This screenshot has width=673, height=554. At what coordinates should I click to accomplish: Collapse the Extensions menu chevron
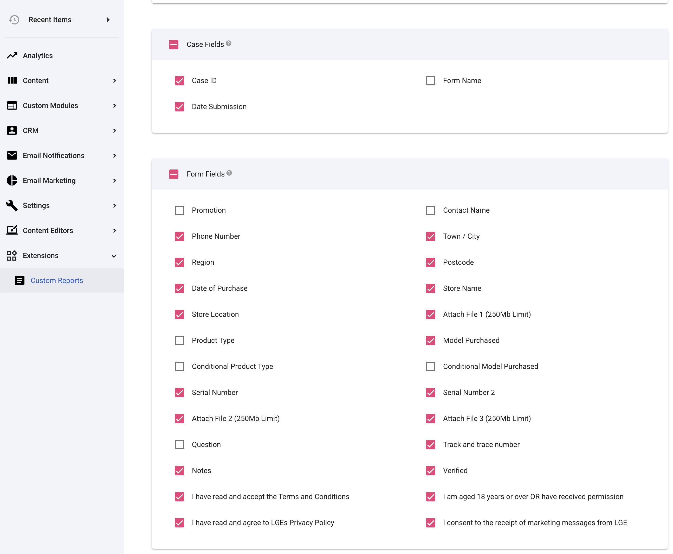coord(114,256)
